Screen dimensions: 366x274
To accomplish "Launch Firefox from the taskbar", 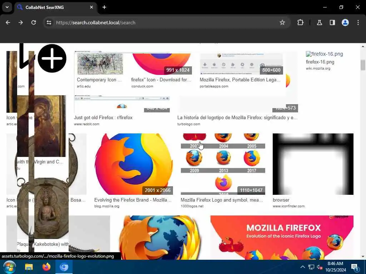I will [x=46, y=267].
